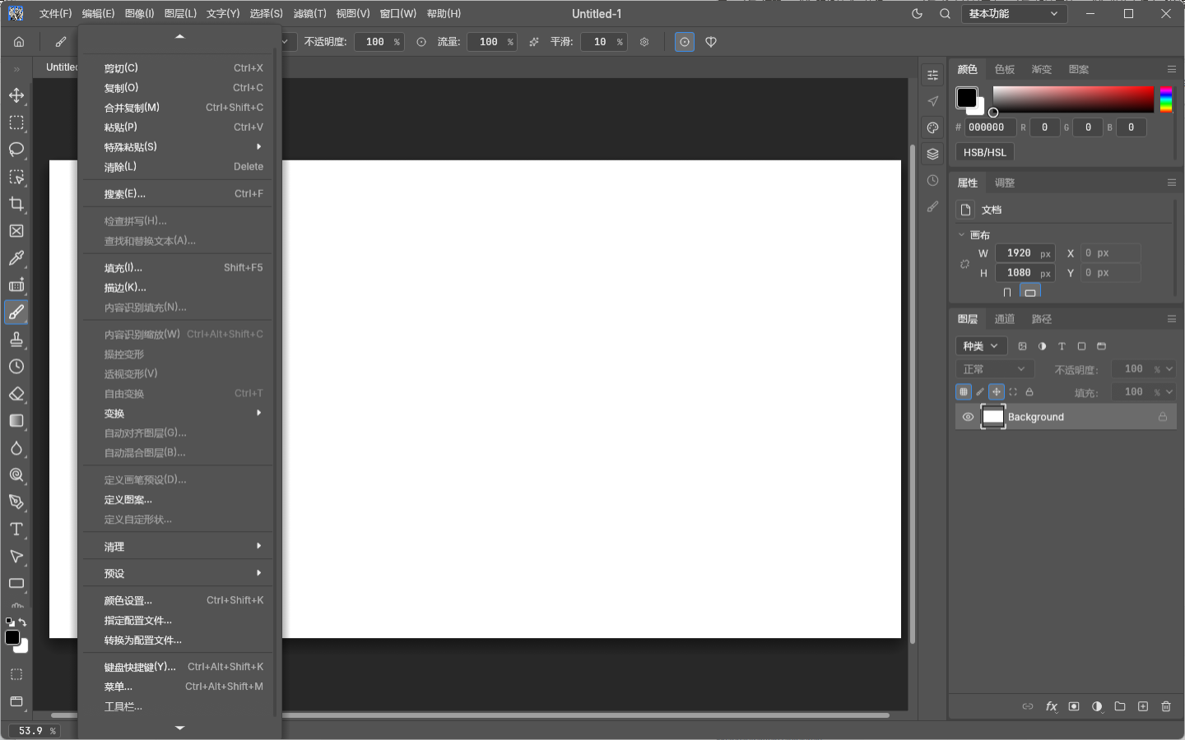The width and height of the screenshot is (1185, 740).
Task: Open the 正常 blend mode dropdown
Action: pos(994,369)
